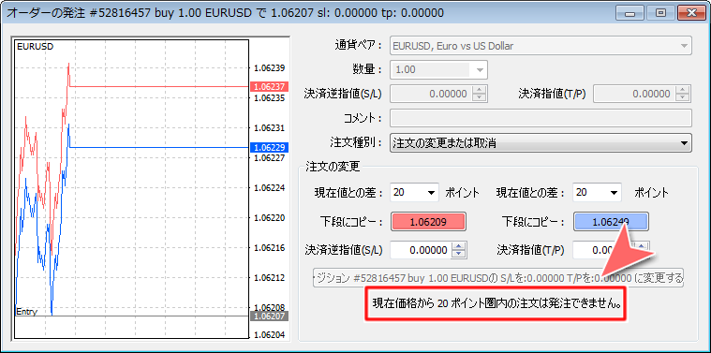Click the コメント comment input field
The width and height of the screenshot is (711, 353).
541,119
